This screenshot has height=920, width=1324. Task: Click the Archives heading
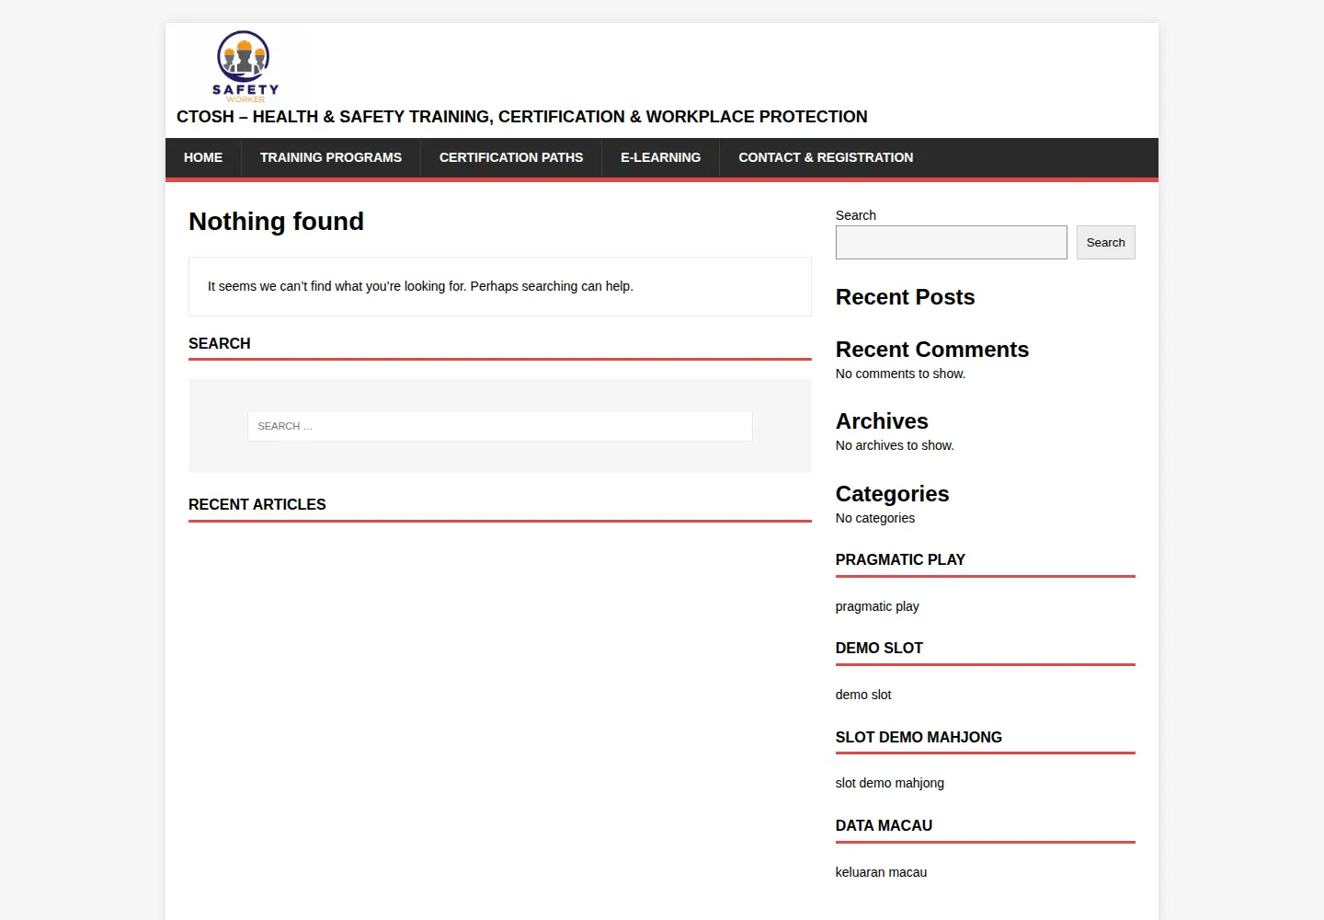pyautogui.click(x=882, y=421)
